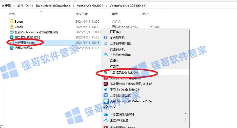Expand chevron after VectorWorks2024 breadcrumb

[x=106, y=6]
